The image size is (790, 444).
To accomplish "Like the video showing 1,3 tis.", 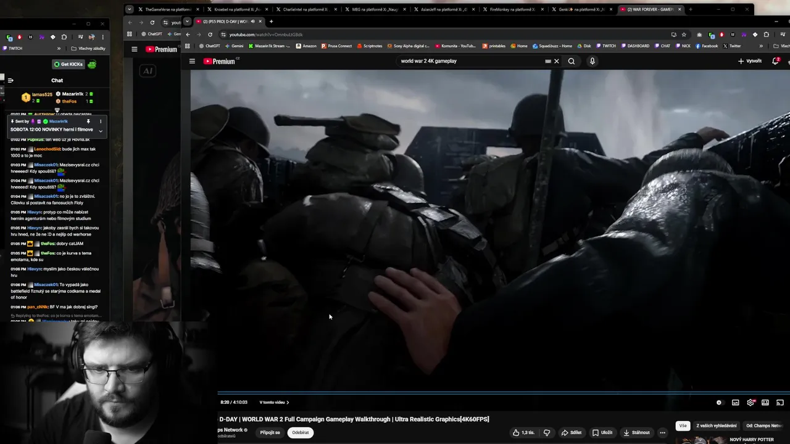I will point(523,432).
